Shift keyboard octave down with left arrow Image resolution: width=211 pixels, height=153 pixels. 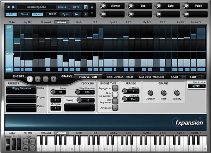[26, 141]
